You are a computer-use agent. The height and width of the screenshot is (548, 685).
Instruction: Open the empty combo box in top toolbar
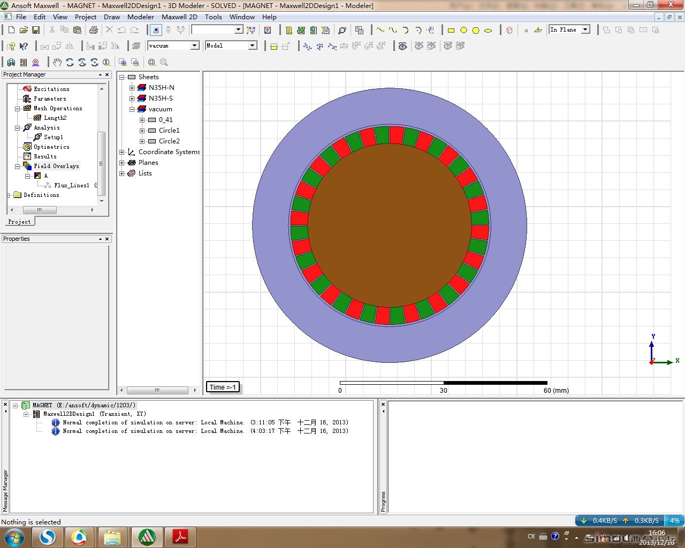tap(239, 29)
